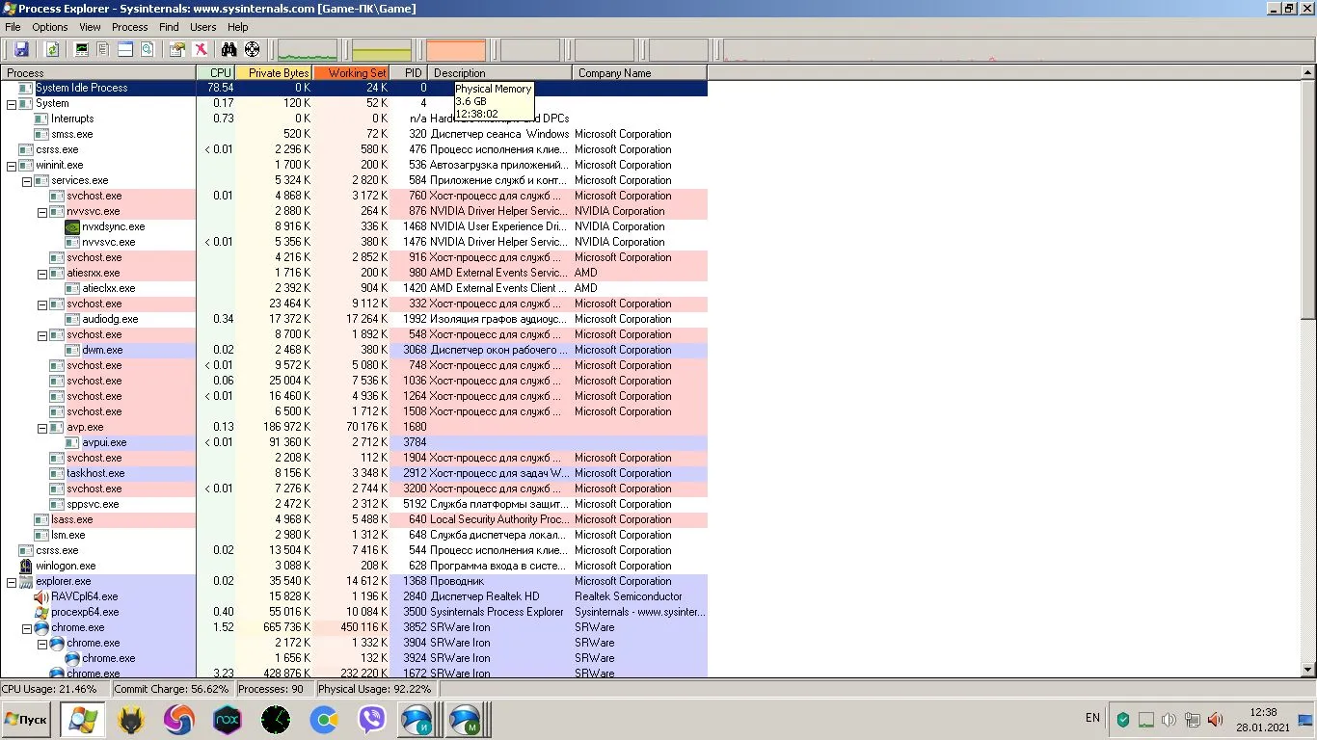Open the clock app taskbar icon
This screenshot has height=740, width=1317.
pyautogui.click(x=276, y=720)
